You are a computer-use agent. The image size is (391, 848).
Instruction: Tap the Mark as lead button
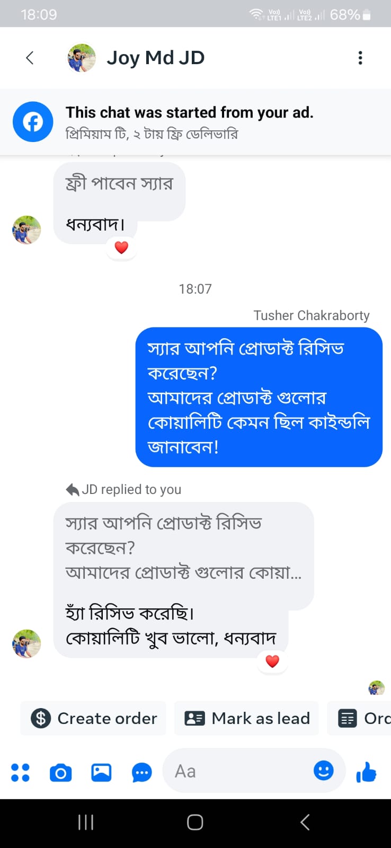[247, 718]
